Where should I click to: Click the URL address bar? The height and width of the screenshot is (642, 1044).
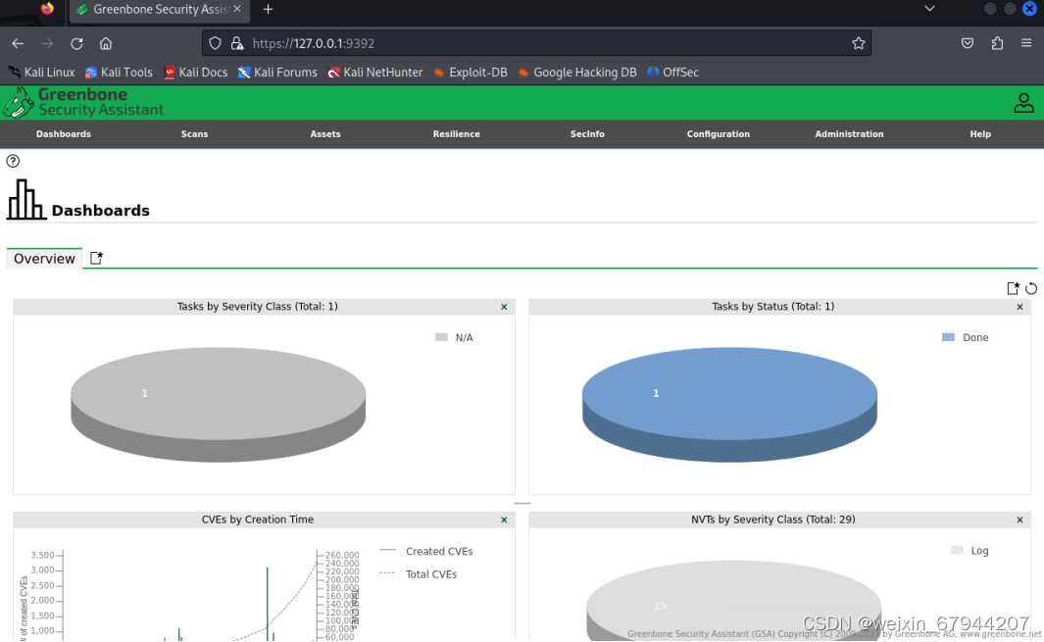click(536, 43)
